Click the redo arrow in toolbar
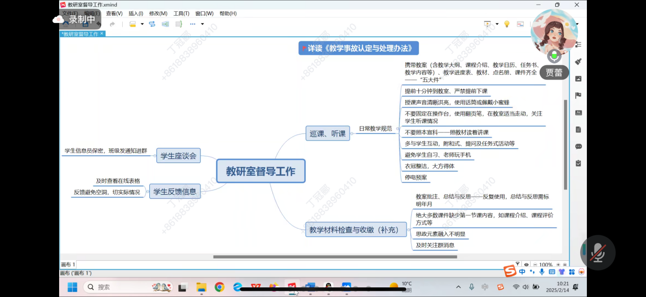The height and width of the screenshot is (297, 646). (112, 24)
